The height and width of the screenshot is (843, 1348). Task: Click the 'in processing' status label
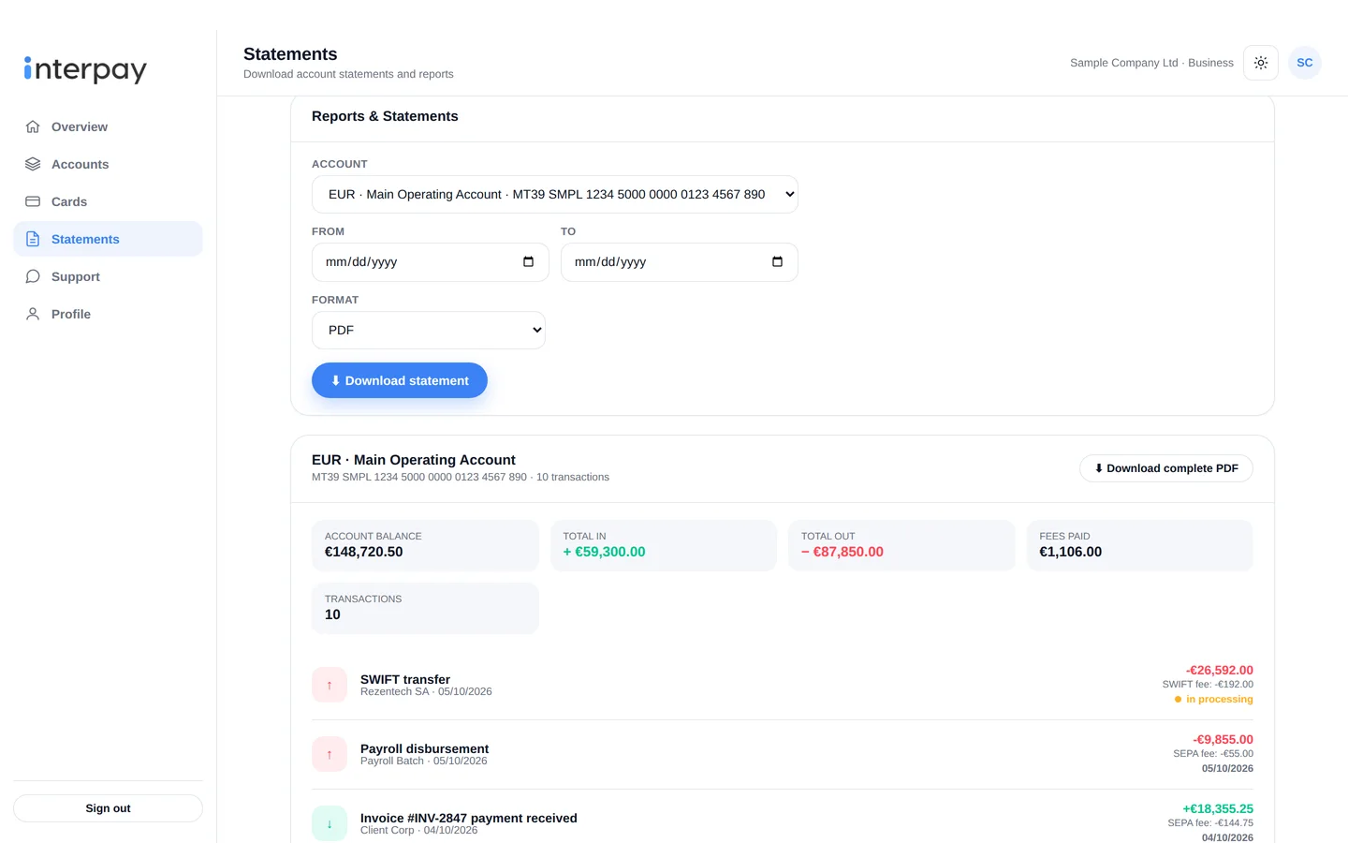pyautogui.click(x=1214, y=699)
